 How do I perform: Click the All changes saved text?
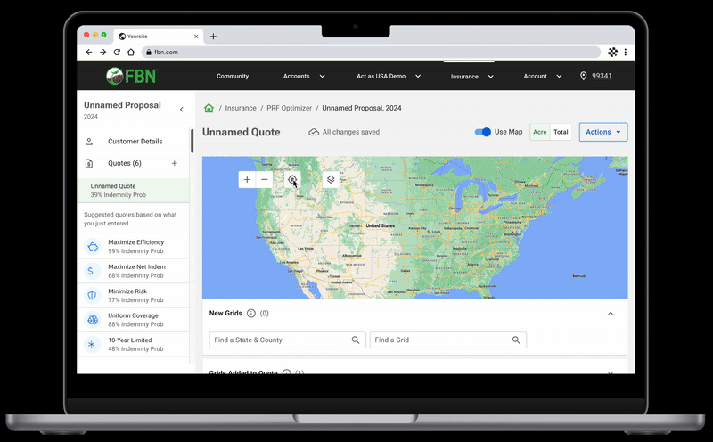pyautogui.click(x=351, y=132)
